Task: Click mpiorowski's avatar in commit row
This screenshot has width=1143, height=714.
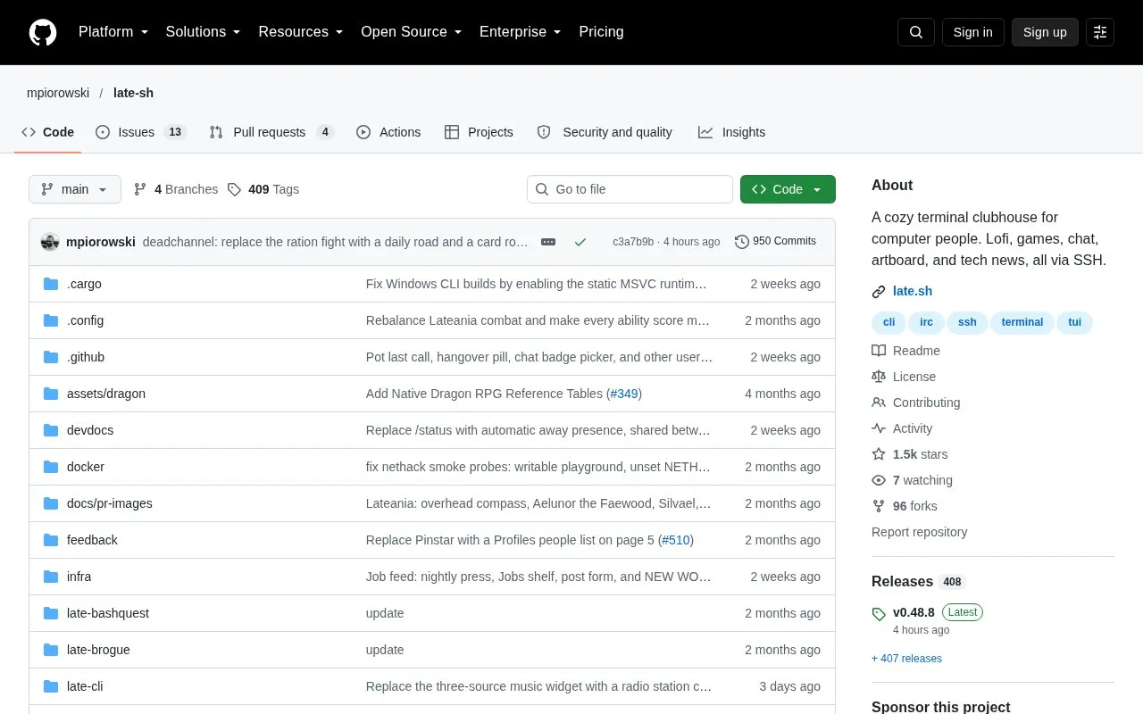Action: click(50, 242)
